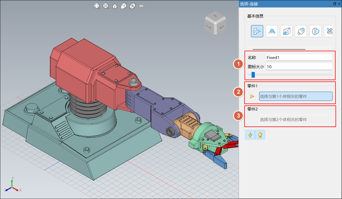Click the 名称 field containing Fixed1
Screen dimensions: 342x199
click(x=299, y=57)
